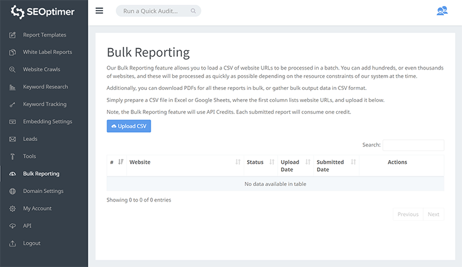
Task: Focus the table Search field
Action: 413,145
